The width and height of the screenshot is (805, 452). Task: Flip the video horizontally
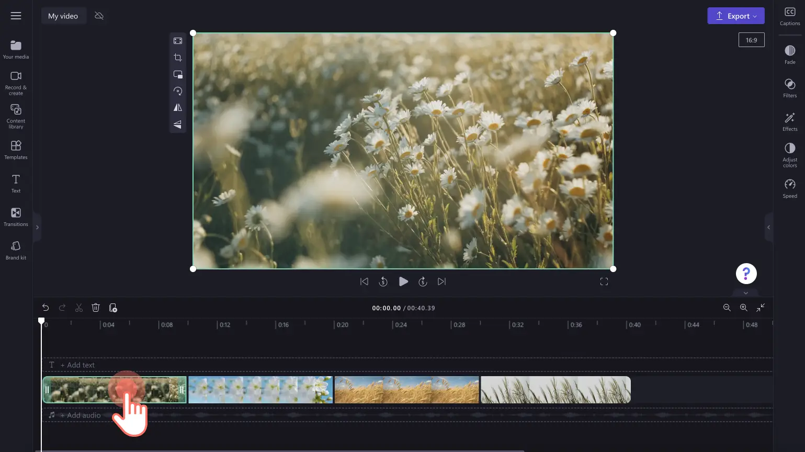(x=178, y=108)
